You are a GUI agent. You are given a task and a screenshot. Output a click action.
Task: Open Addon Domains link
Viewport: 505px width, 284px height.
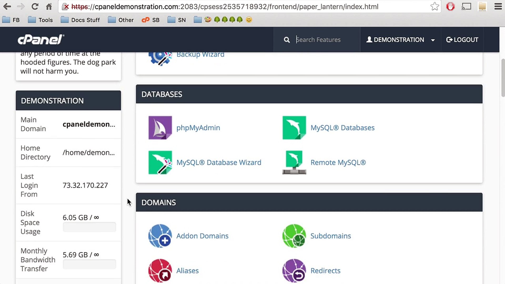click(202, 236)
